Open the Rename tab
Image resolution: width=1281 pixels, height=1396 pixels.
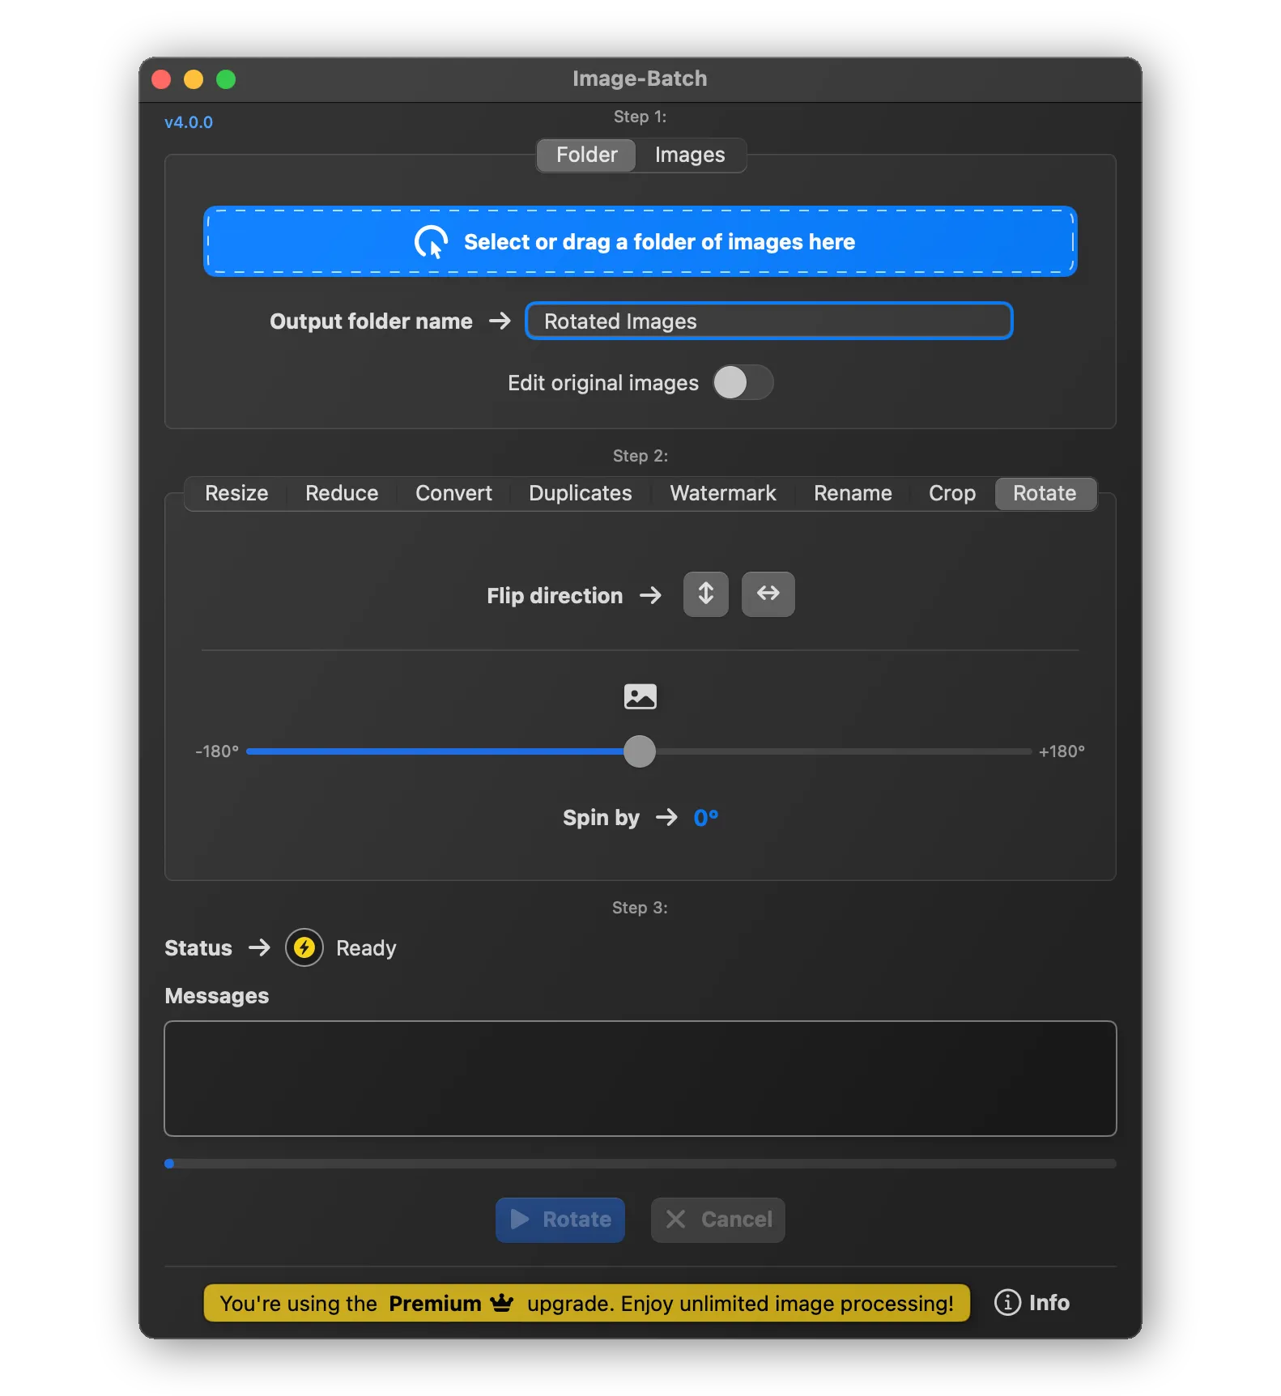point(853,493)
